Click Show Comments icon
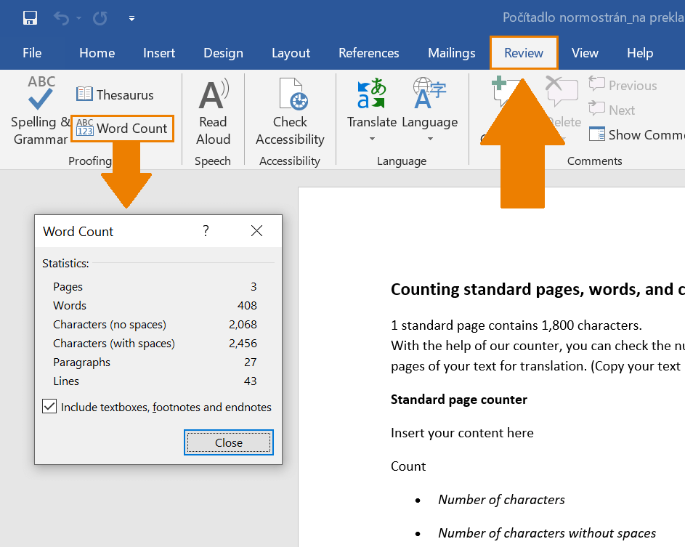Viewport: 685px width, 547px height. tap(597, 134)
